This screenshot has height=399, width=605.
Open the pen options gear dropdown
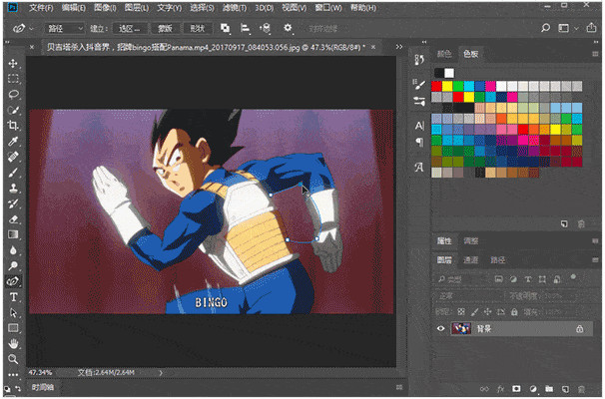pyautogui.click(x=289, y=28)
